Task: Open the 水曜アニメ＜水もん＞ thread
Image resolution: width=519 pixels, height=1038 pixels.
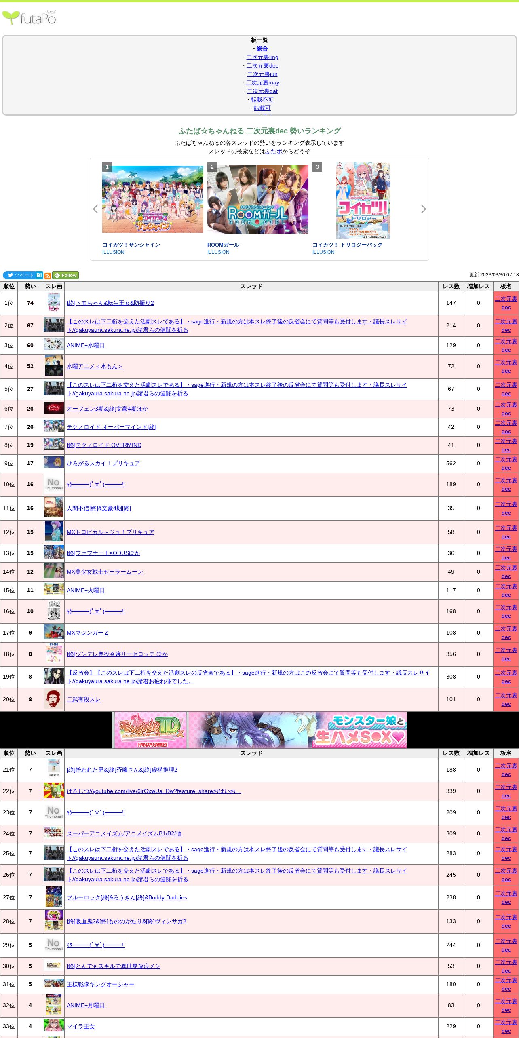Action: point(95,366)
